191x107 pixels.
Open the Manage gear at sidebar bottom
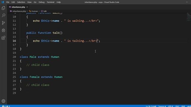(3, 101)
